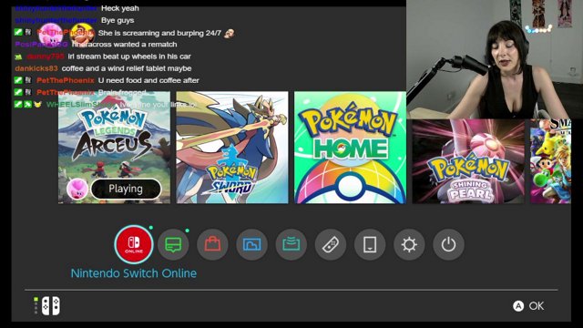Click the Nintendo Switch Online label
583x328 pixels.
tap(134, 273)
